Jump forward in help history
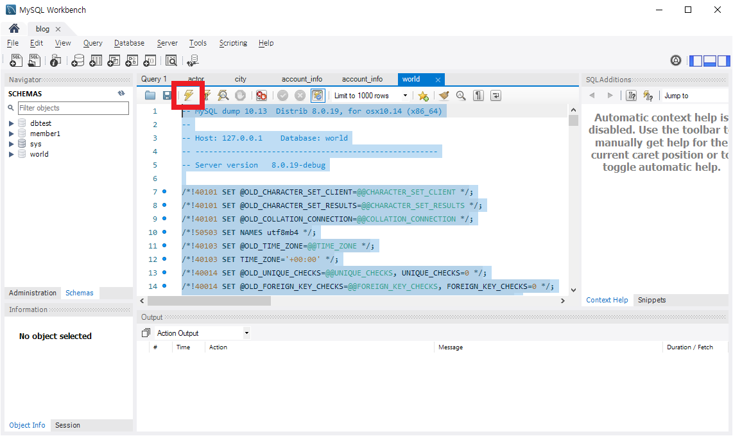 pos(610,96)
